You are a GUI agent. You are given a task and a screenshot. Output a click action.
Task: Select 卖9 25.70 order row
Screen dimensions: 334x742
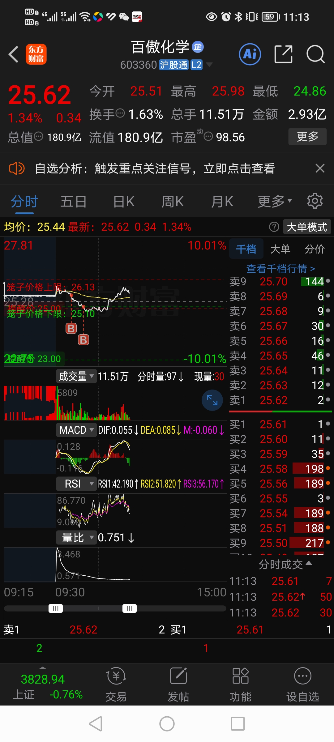[280, 281]
